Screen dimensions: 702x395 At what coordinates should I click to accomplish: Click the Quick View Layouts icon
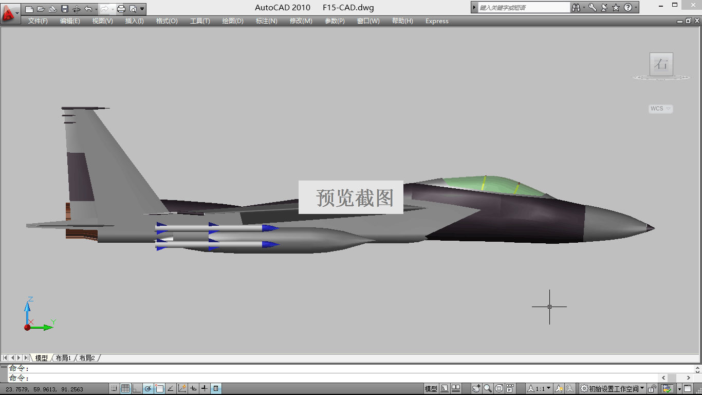point(445,389)
